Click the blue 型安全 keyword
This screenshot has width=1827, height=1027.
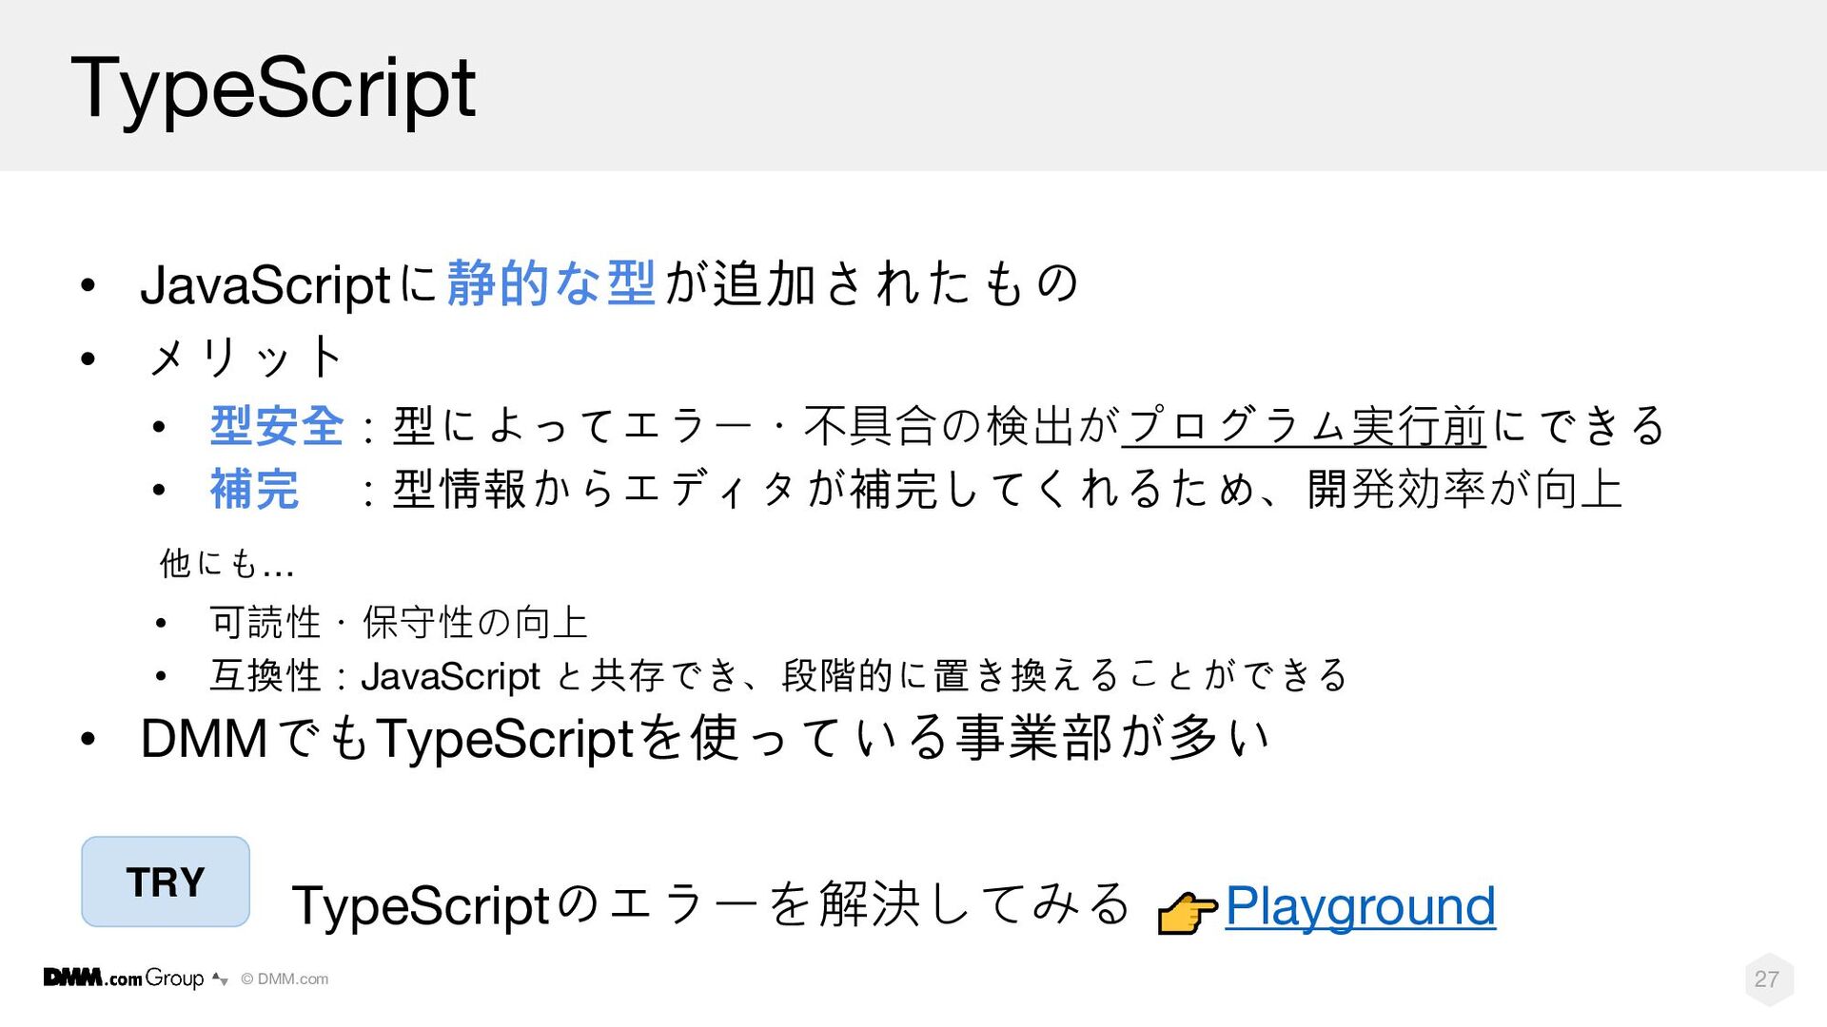277,425
